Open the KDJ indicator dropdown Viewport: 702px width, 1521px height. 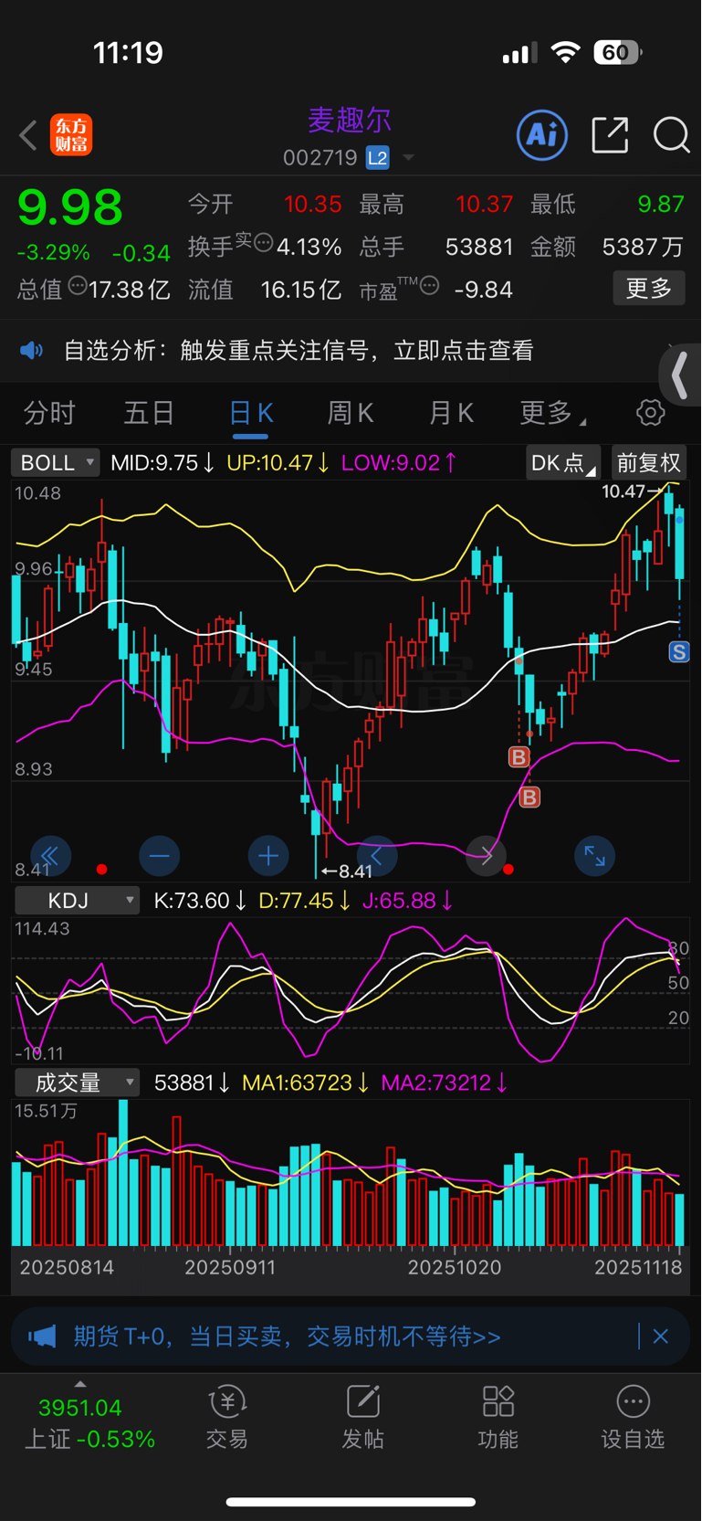pyautogui.click(x=77, y=901)
